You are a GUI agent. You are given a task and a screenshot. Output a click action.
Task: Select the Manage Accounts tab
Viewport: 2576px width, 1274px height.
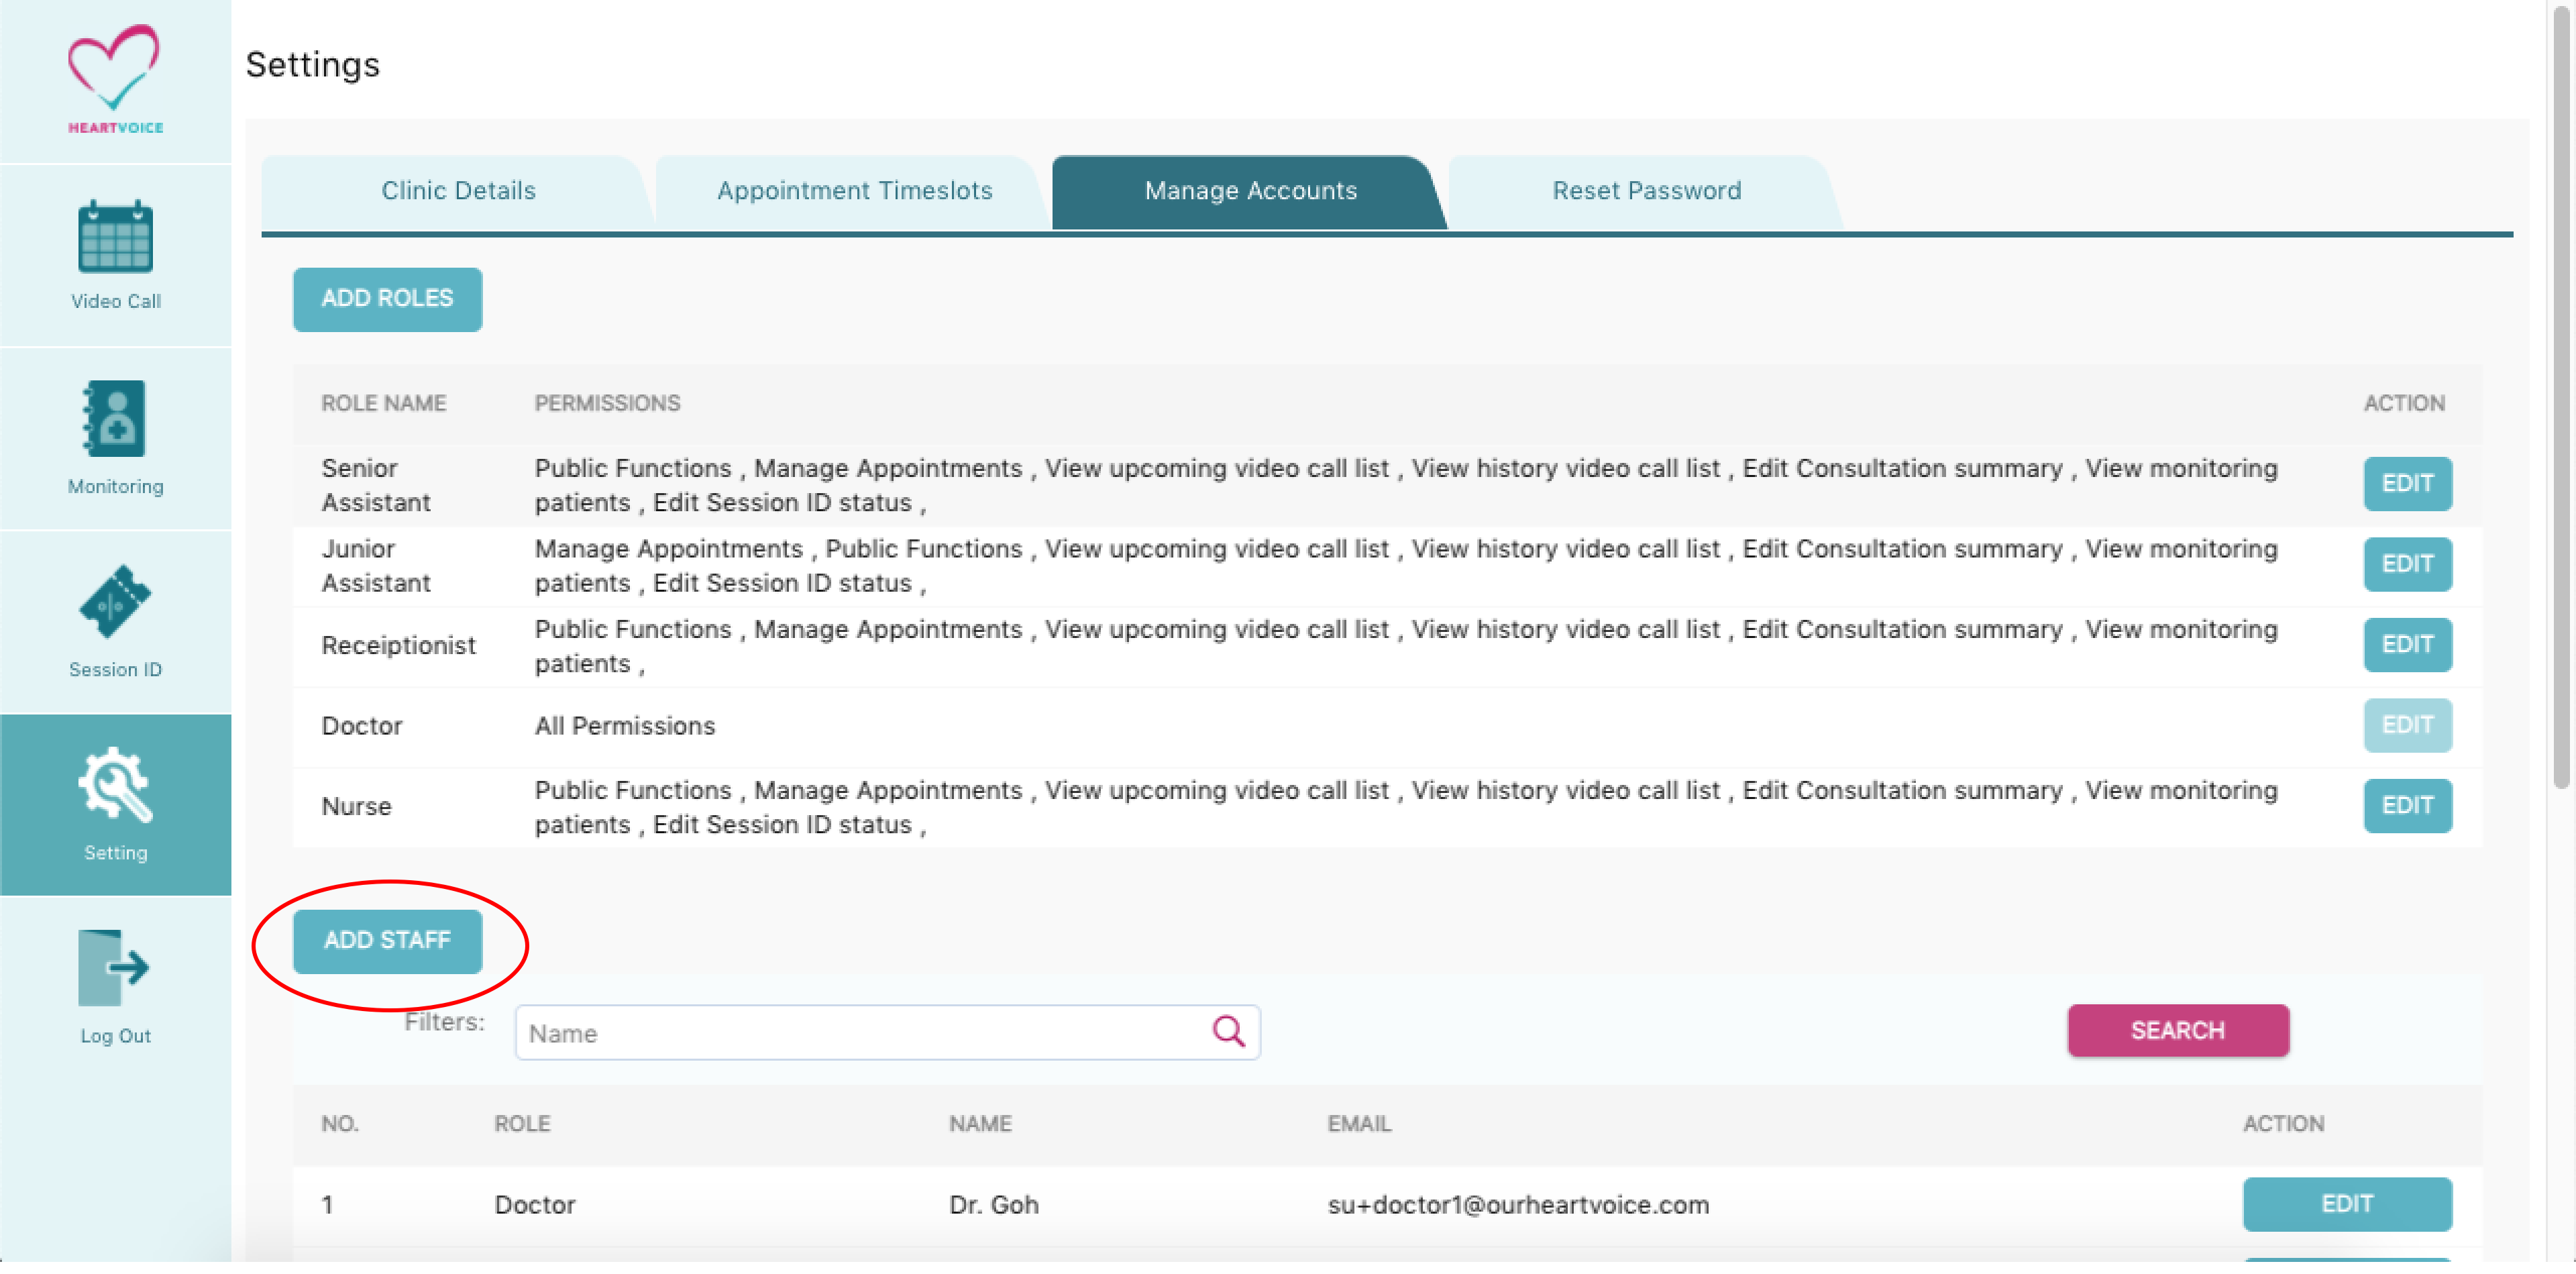click(1250, 191)
